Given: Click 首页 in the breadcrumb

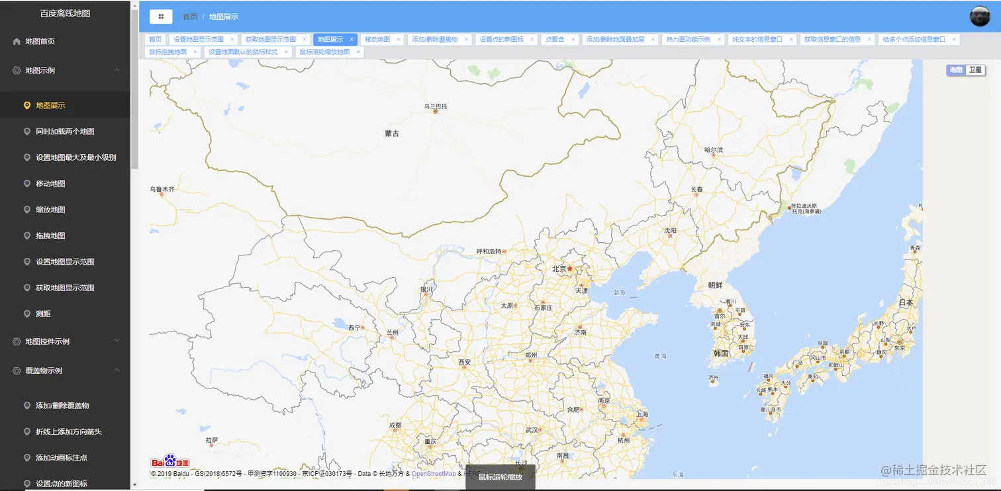Looking at the screenshot, I should pos(190,17).
